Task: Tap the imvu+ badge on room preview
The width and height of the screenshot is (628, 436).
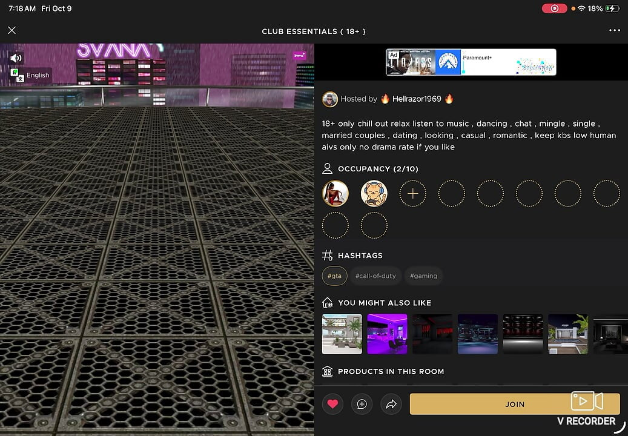Action: 299,55
